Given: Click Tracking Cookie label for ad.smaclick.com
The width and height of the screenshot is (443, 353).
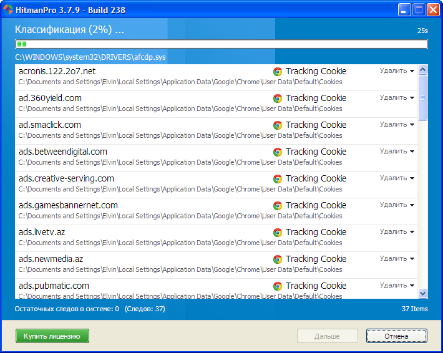Looking at the screenshot, I should coord(316,125).
